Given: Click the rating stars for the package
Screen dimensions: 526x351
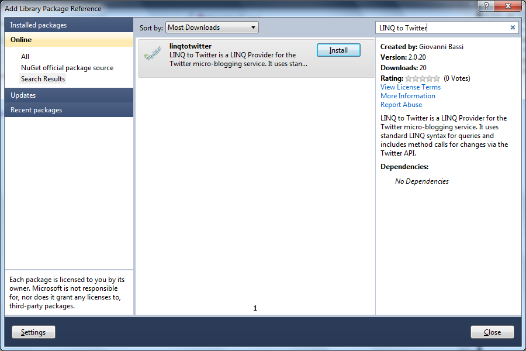Looking at the screenshot, I should (x=423, y=78).
